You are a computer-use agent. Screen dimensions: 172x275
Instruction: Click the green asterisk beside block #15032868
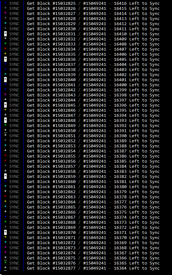coord(5,222)
